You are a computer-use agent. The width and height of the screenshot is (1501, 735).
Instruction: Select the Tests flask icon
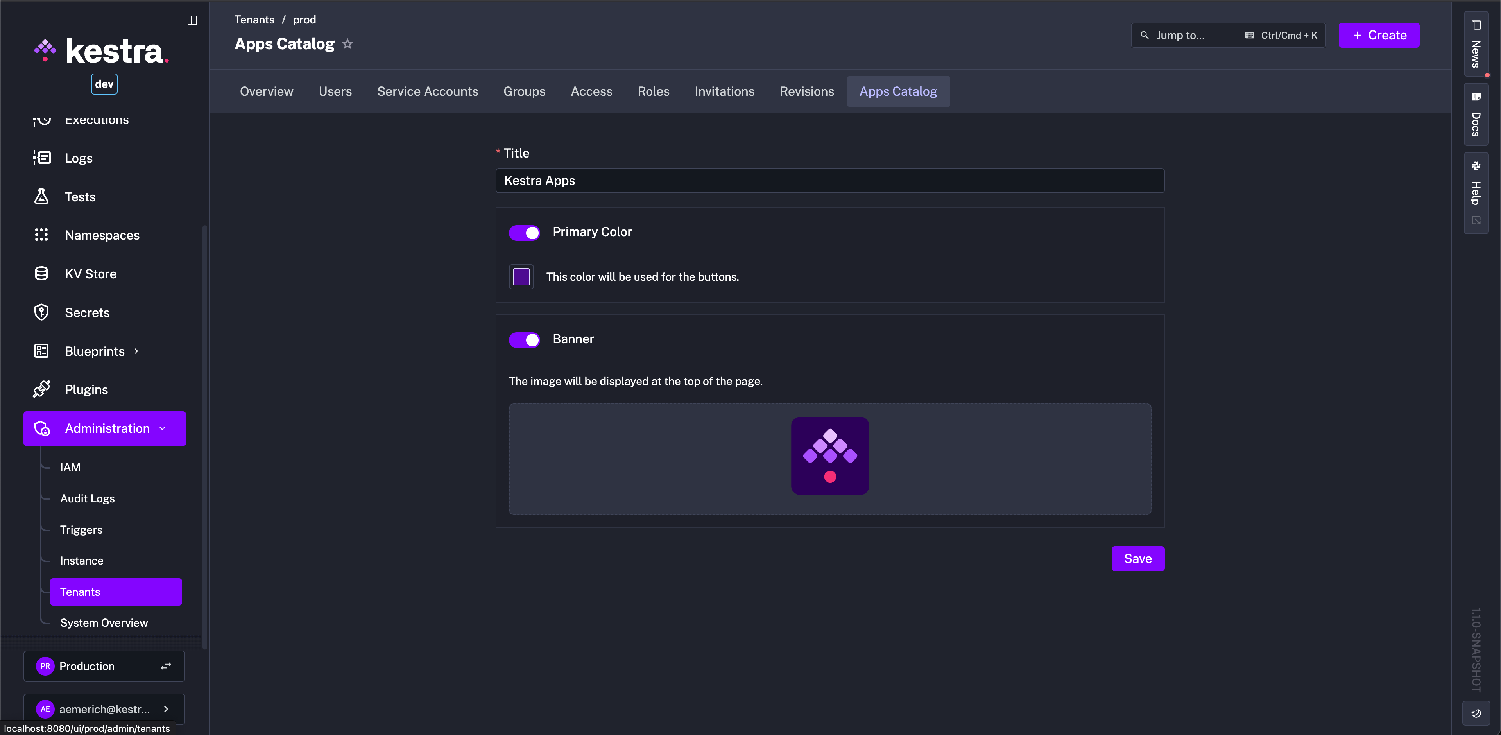click(41, 196)
